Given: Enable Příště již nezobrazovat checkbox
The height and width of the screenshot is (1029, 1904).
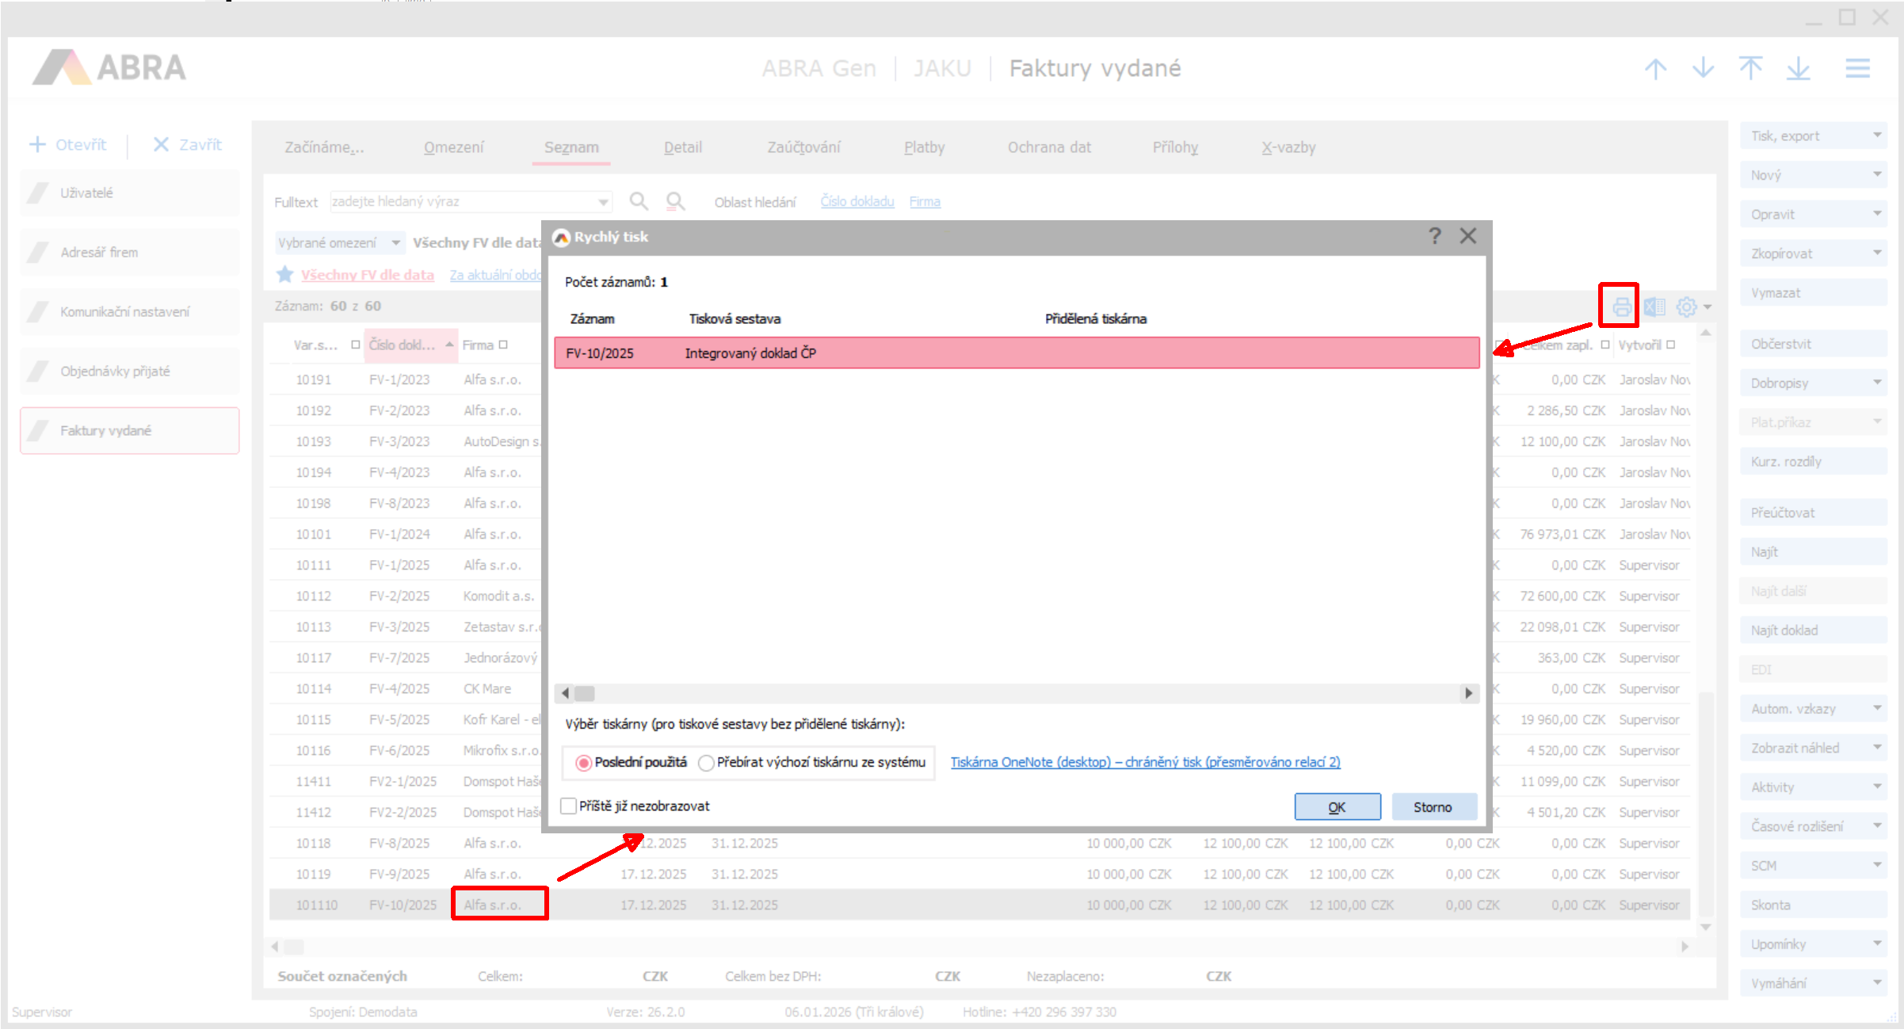Looking at the screenshot, I should [568, 806].
